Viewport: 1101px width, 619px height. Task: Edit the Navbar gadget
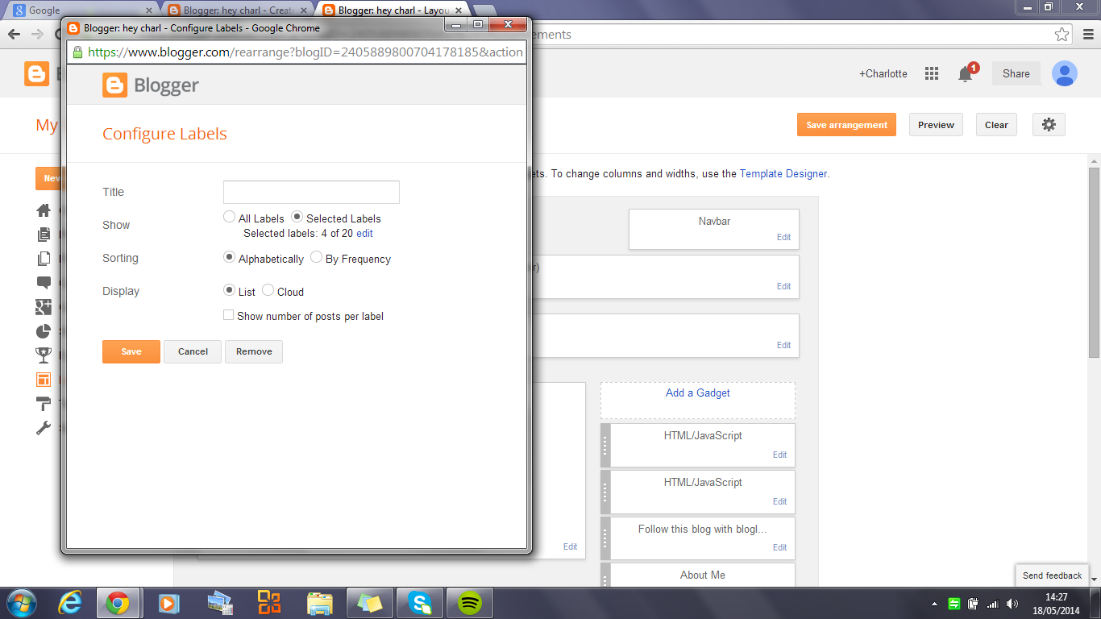(x=784, y=238)
